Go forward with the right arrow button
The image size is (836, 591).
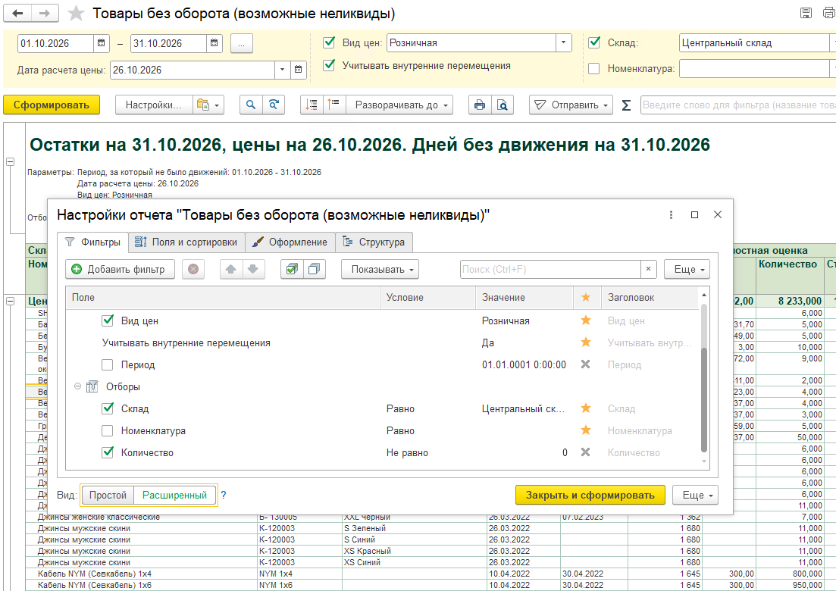[45, 14]
